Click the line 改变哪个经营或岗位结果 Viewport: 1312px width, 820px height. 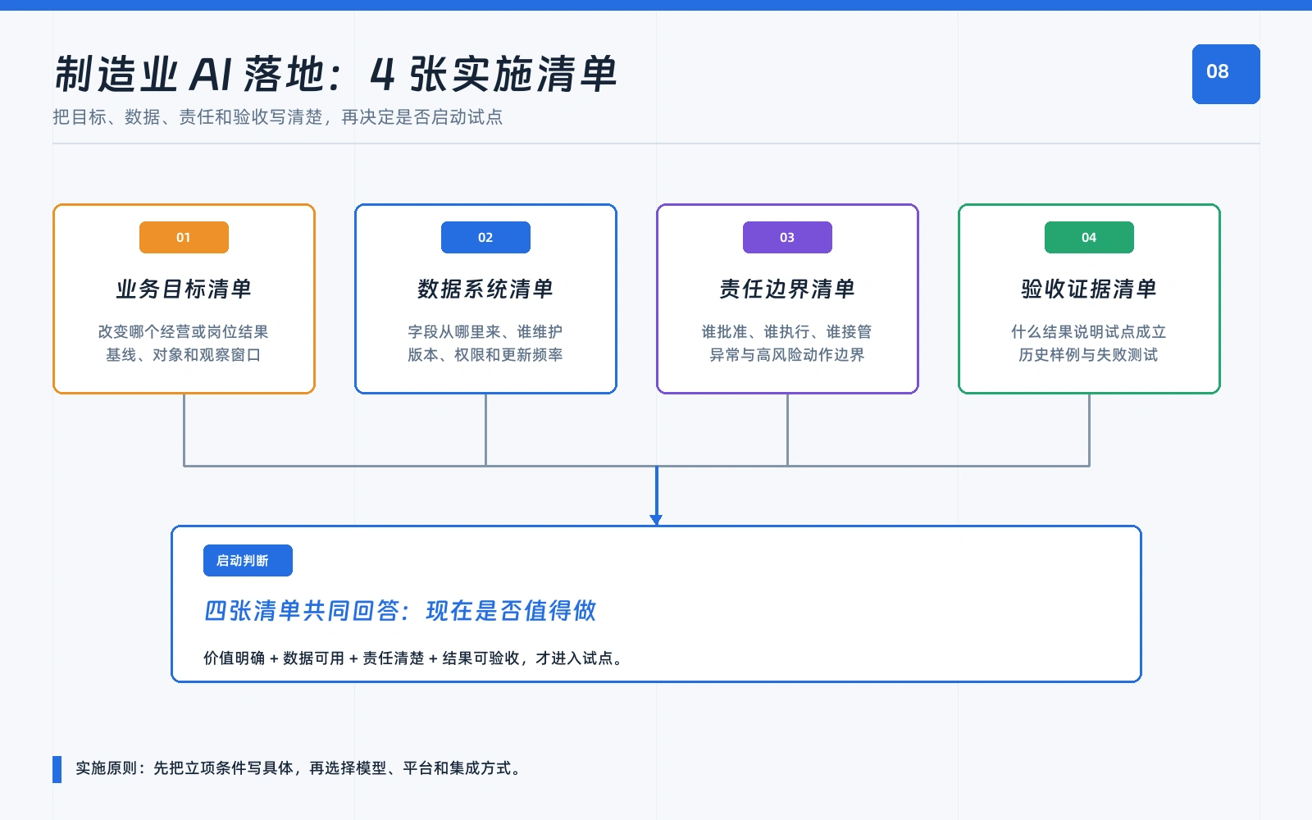[184, 332]
